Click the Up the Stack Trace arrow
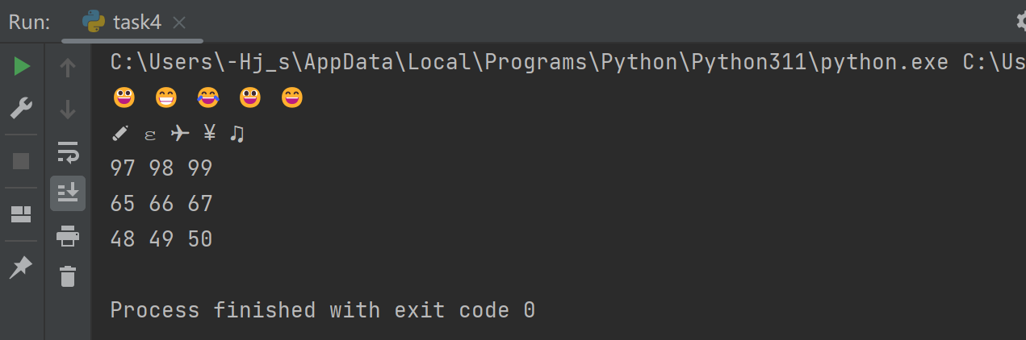This screenshot has height=340, width=1026. click(68, 68)
